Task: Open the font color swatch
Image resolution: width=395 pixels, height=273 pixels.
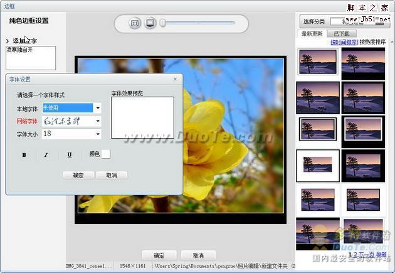Action: point(105,154)
